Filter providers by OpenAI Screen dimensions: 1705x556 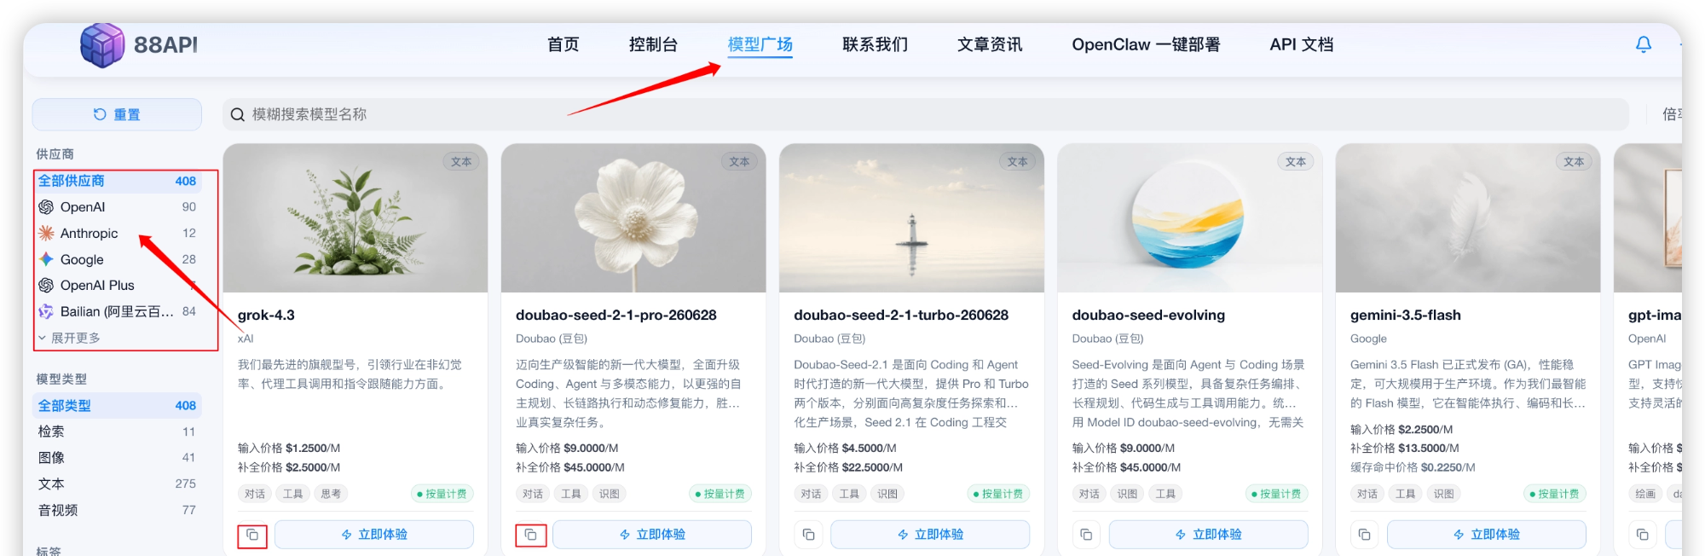[x=117, y=207]
